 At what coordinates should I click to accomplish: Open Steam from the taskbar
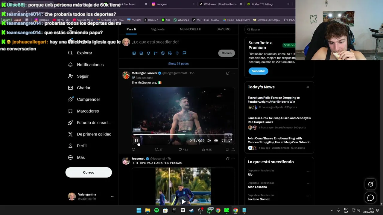point(191,210)
